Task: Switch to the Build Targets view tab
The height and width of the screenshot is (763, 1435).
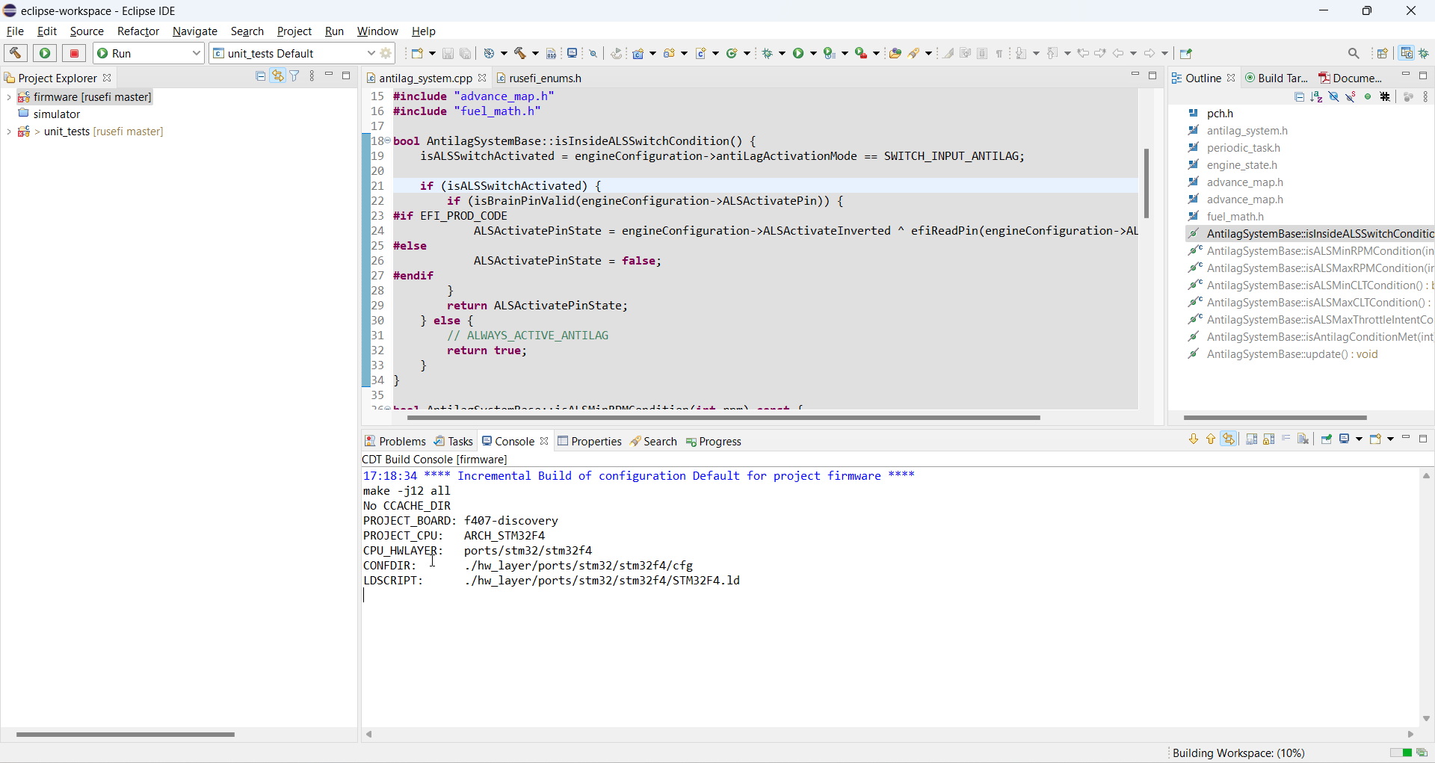Action: (x=1277, y=78)
